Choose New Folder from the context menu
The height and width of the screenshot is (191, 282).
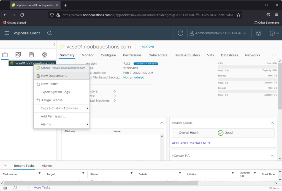pyautogui.click(x=61, y=84)
